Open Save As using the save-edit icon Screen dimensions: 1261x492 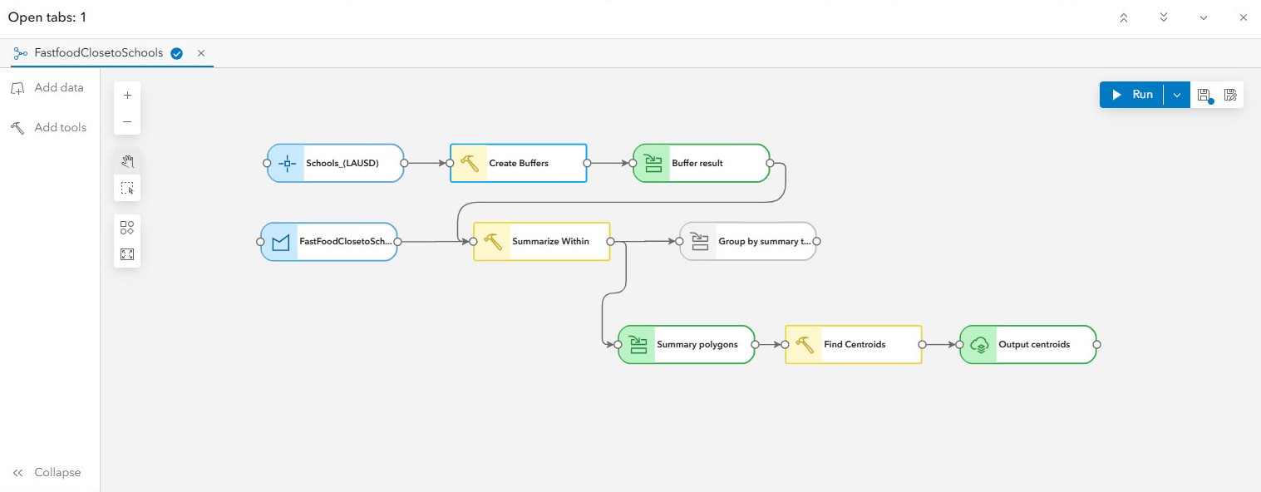1230,94
